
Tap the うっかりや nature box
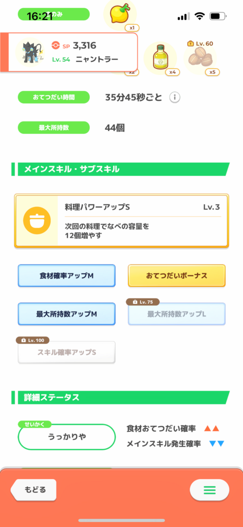pos(66,437)
